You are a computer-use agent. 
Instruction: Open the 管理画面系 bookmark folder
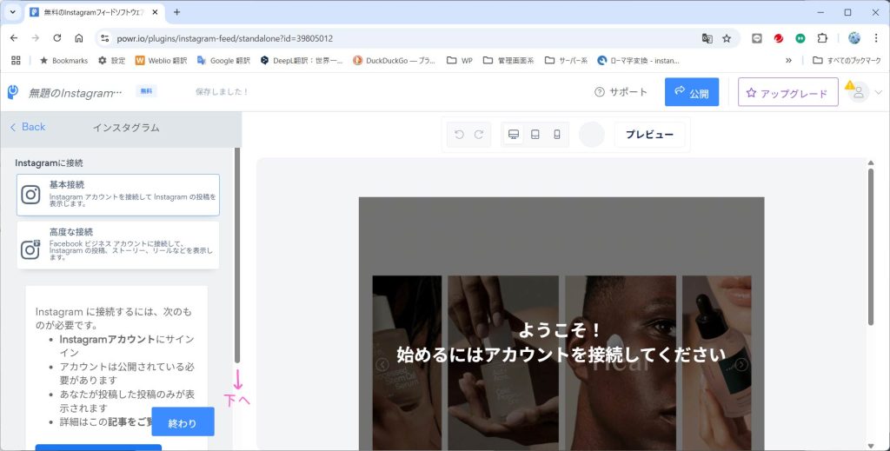click(508, 60)
